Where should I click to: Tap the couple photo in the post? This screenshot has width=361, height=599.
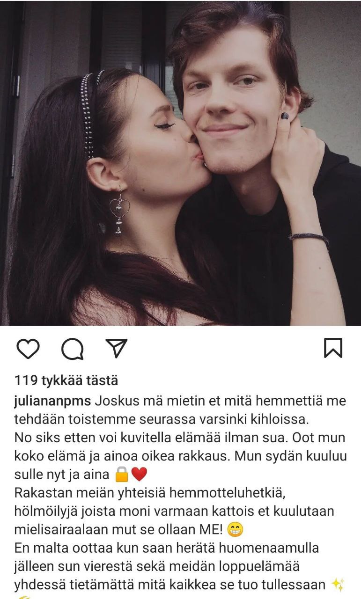point(180,163)
